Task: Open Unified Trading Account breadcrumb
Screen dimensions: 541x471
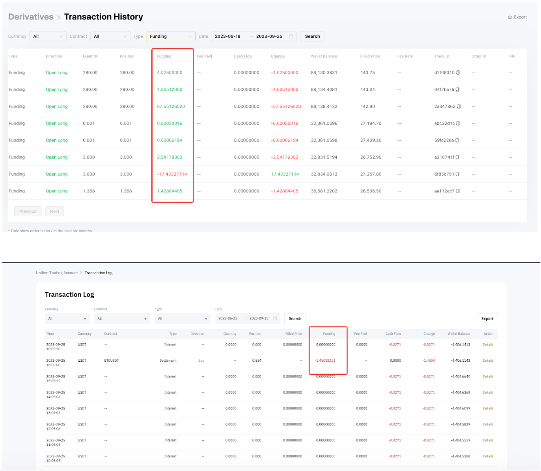Action: click(x=57, y=273)
